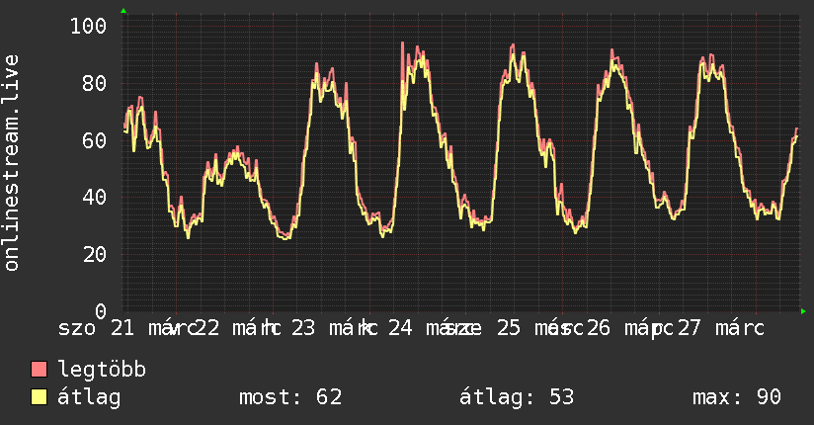Click the 0 label at axis origin
Screen dimensions: 814x425
(x=101, y=311)
